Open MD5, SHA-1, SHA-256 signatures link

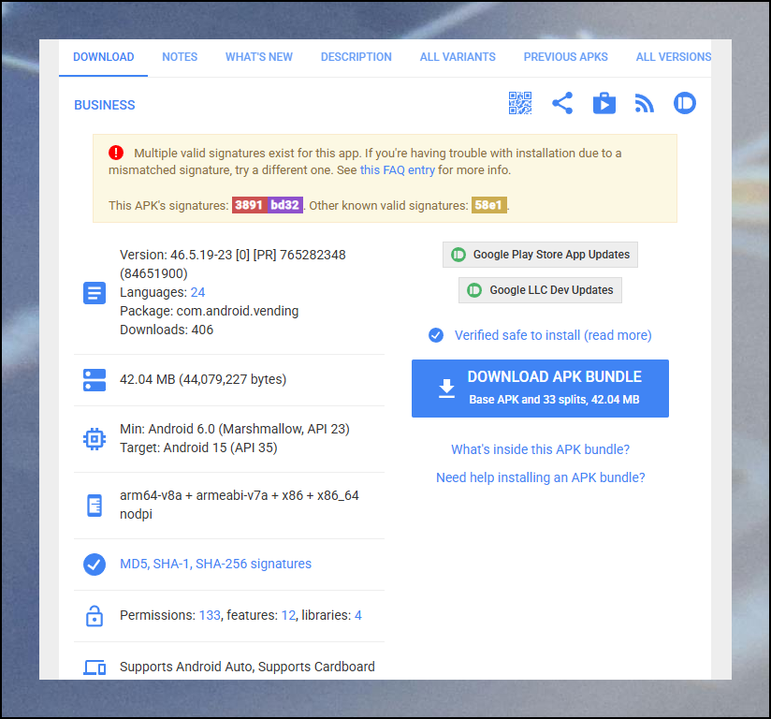(215, 564)
